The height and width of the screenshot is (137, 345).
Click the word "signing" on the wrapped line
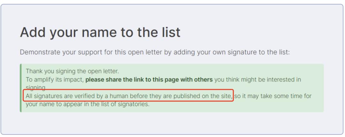[x=35, y=88]
